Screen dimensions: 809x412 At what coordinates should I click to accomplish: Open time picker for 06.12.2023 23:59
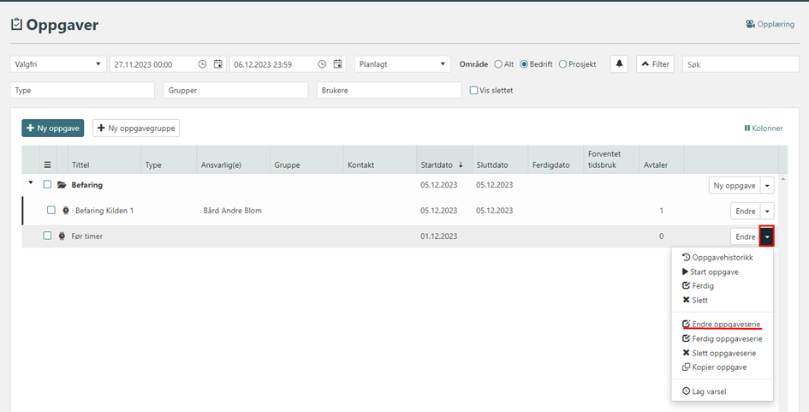[x=322, y=64]
